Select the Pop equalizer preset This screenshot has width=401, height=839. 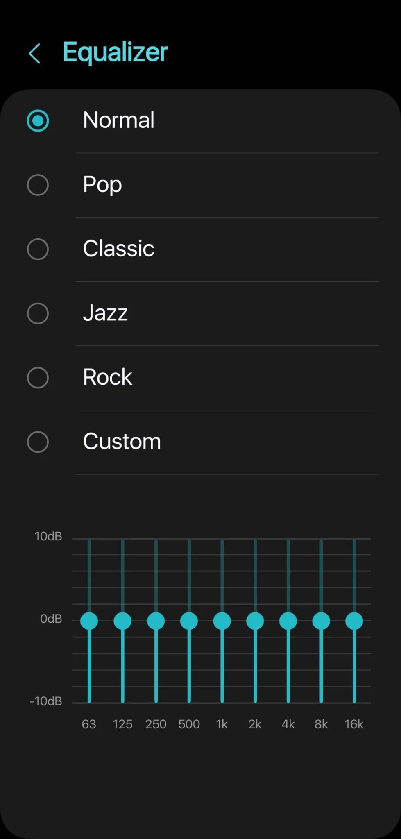click(38, 185)
